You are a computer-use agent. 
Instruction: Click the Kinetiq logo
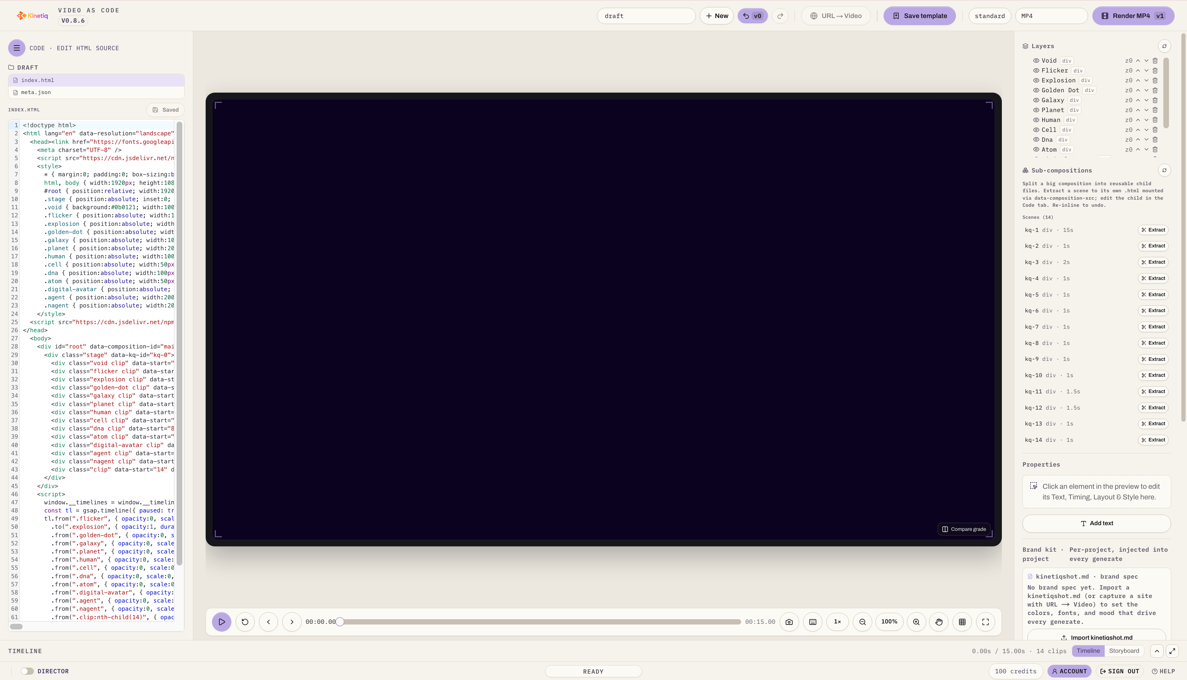pyautogui.click(x=32, y=16)
